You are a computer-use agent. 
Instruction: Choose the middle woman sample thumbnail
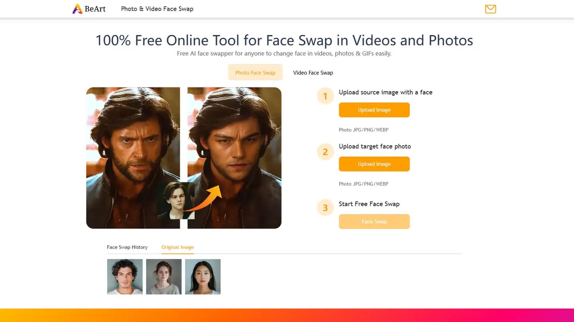pyautogui.click(x=164, y=277)
